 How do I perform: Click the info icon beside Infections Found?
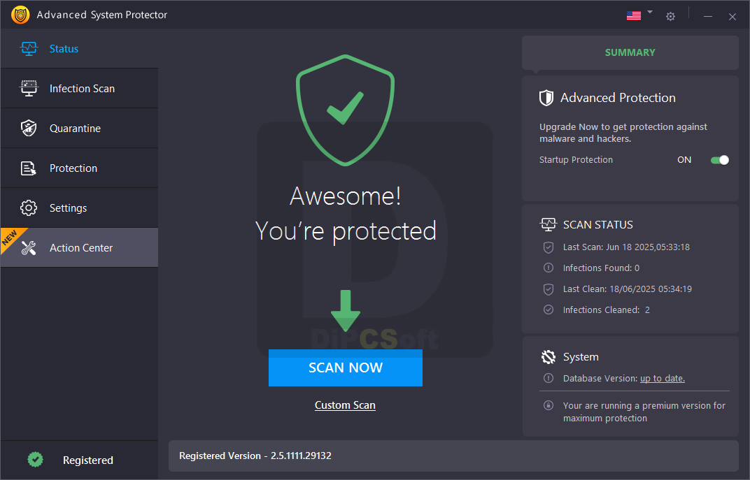549,268
